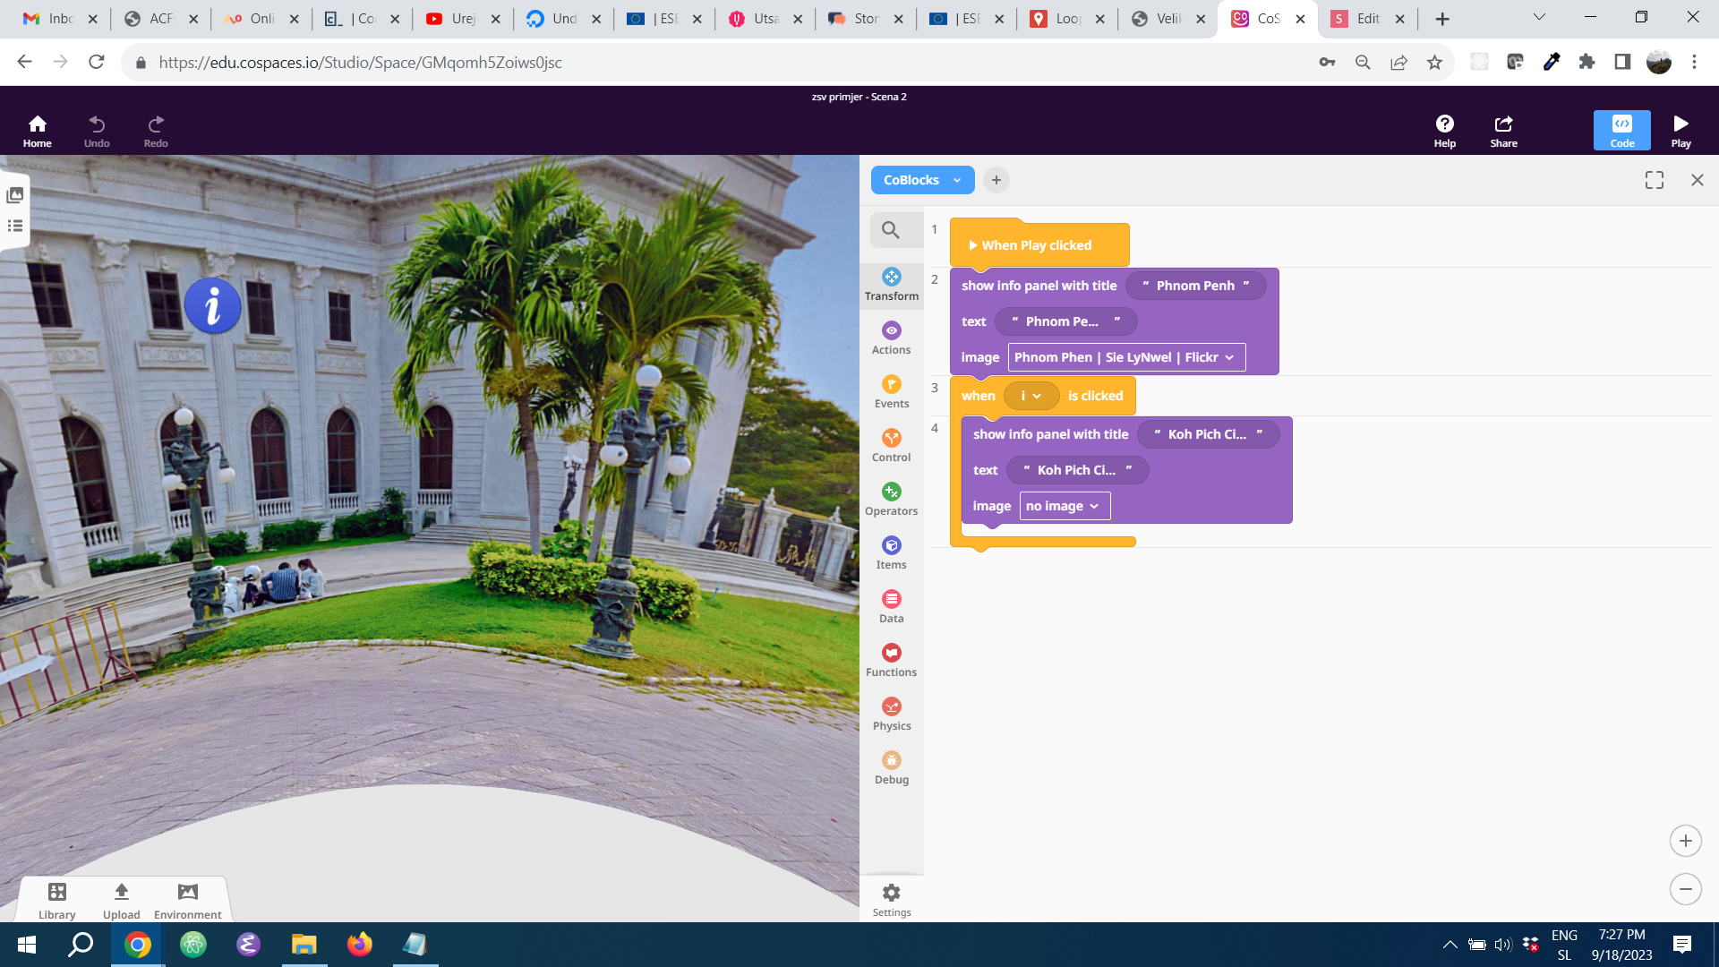Zoom in the code workspace with plus
Viewport: 1719px width, 967px height.
(x=1685, y=841)
